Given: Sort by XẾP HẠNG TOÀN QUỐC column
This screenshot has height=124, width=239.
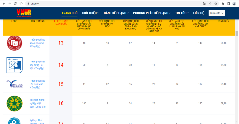Looking at the screenshot, I should pos(61,22).
